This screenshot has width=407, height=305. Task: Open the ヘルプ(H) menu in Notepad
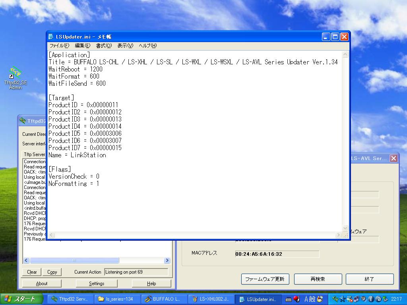(x=147, y=46)
